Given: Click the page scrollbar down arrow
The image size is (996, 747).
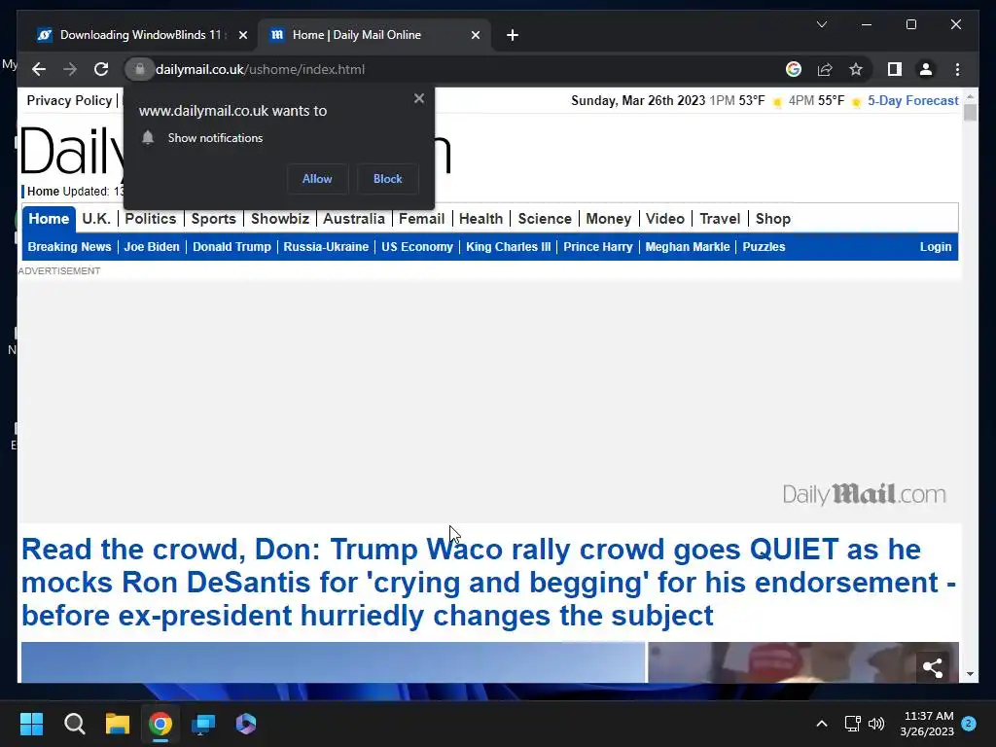Looking at the screenshot, I should [x=970, y=674].
